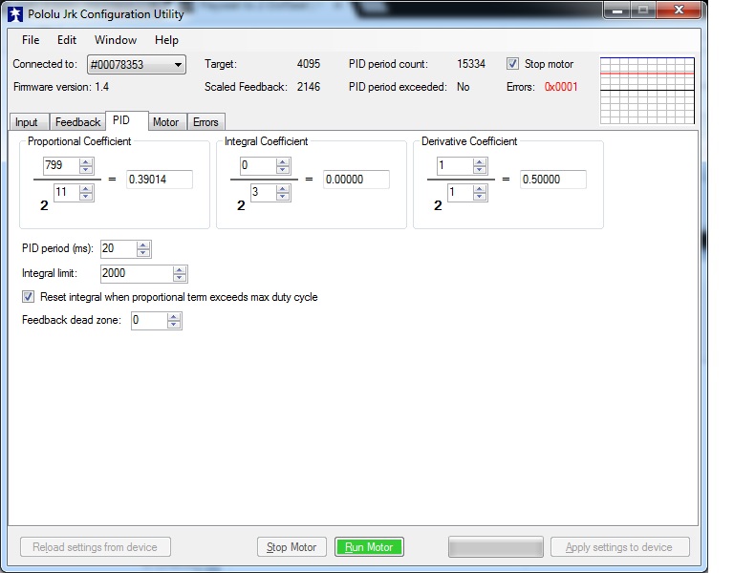The width and height of the screenshot is (734, 573).
Task: Click the Feedback dead zone field
Action: (x=149, y=321)
